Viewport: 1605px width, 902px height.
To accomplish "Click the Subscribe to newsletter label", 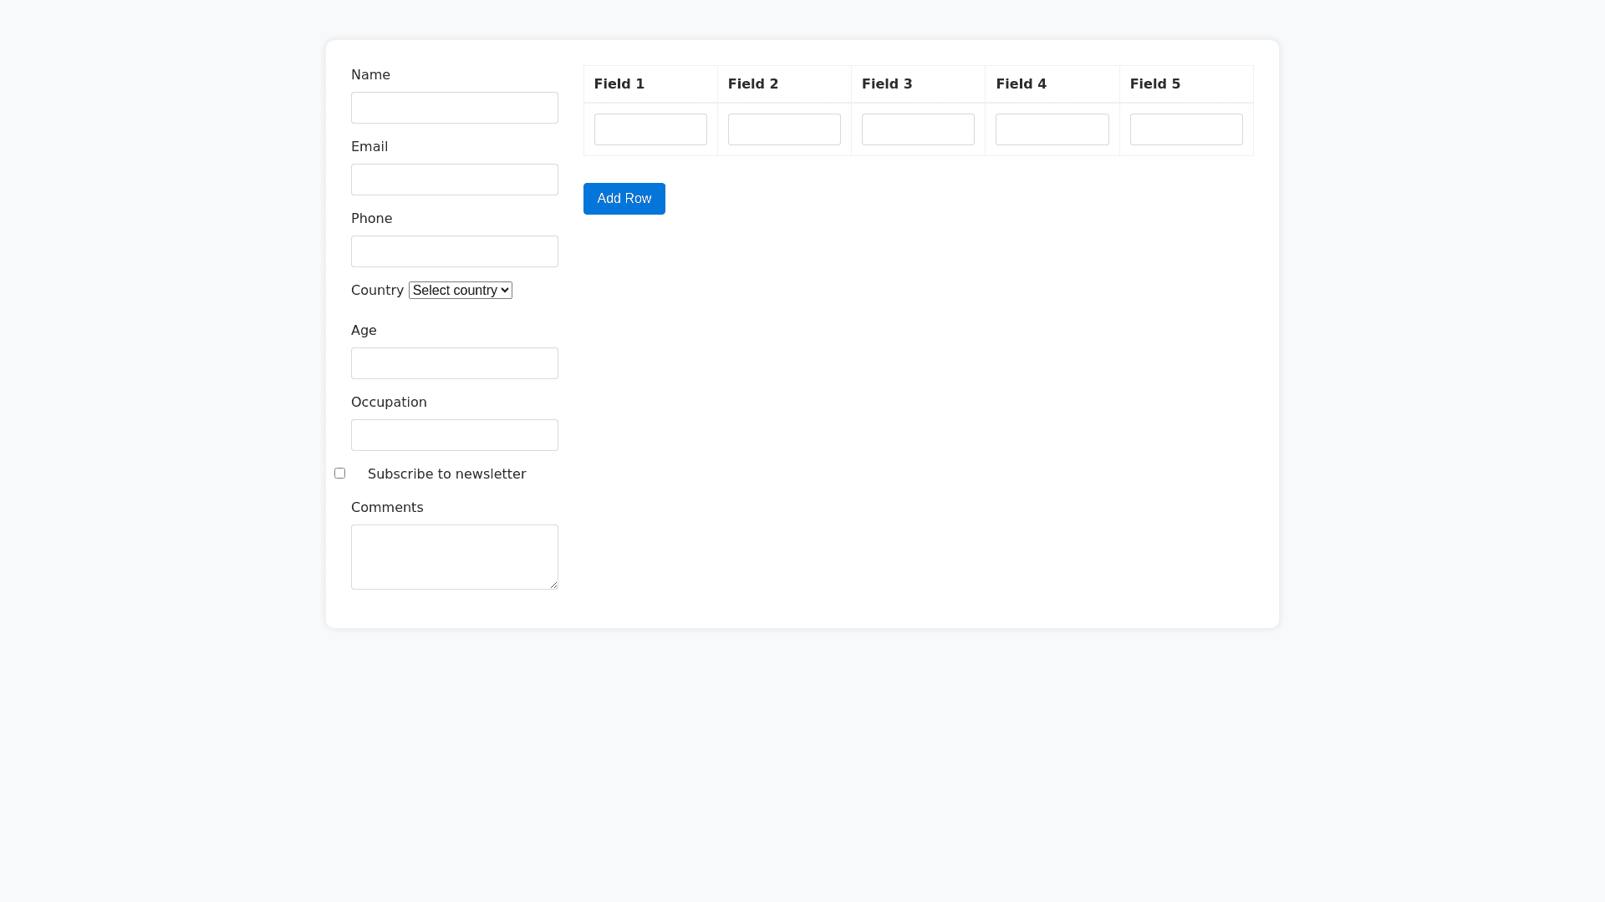I will click(x=446, y=474).
